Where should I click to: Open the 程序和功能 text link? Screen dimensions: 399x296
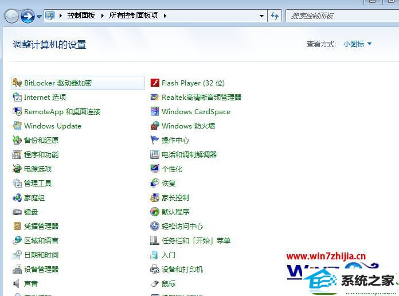click(x=41, y=155)
